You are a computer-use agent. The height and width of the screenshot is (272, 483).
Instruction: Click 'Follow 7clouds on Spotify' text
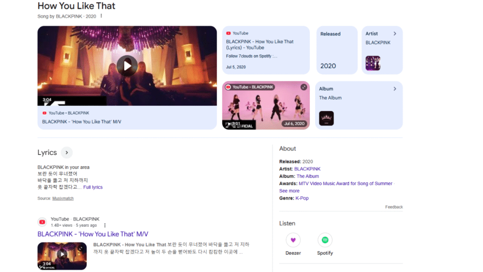tap(251, 56)
